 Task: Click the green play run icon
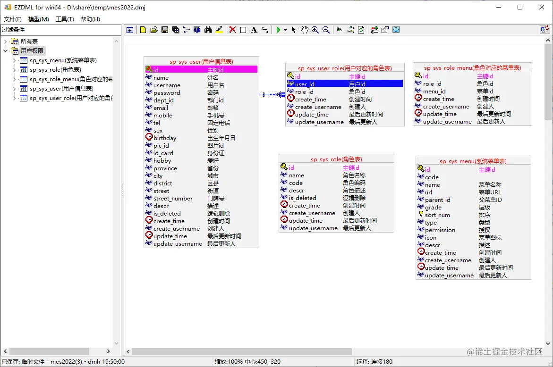[278, 30]
